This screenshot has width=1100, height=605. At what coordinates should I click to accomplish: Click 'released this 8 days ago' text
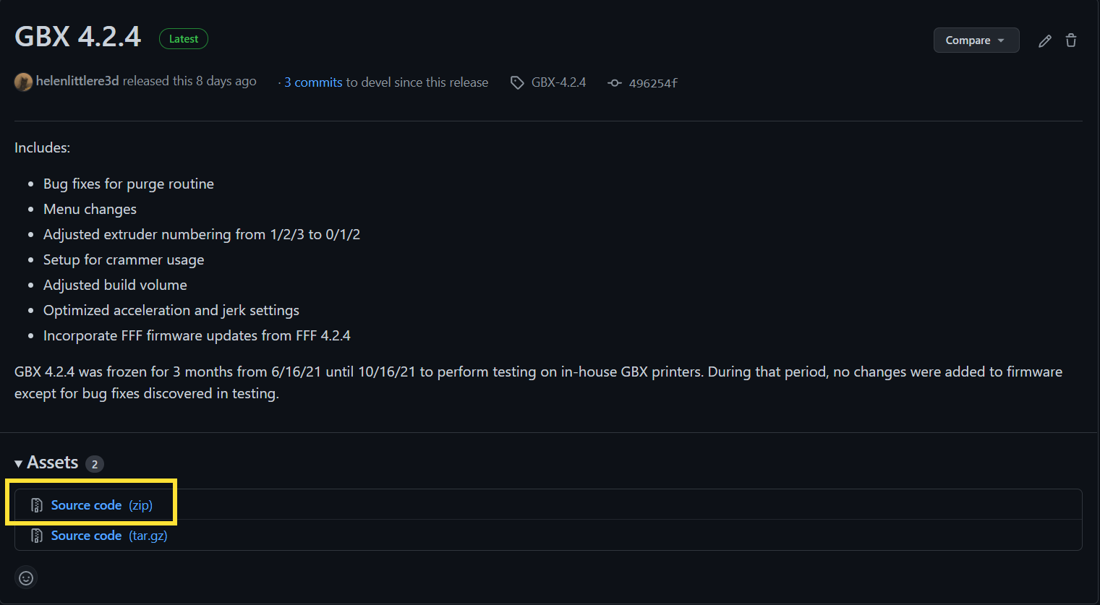tap(189, 81)
